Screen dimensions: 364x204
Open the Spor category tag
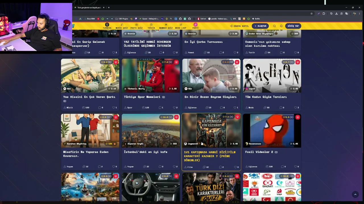pyautogui.click(x=128, y=108)
